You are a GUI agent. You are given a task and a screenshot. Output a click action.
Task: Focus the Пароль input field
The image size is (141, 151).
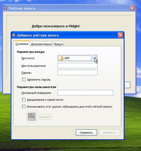point(78,72)
